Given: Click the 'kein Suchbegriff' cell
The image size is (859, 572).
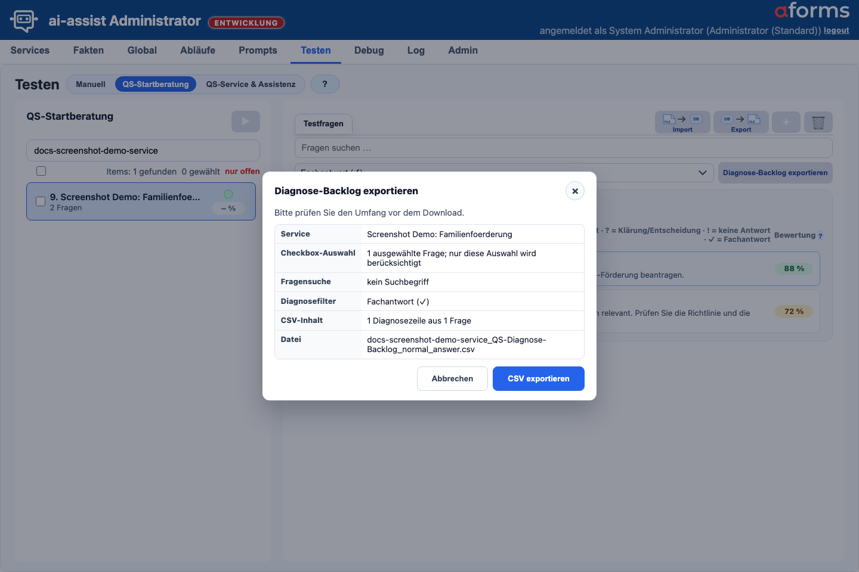Looking at the screenshot, I should pyautogui.click(x=398, y=282).
